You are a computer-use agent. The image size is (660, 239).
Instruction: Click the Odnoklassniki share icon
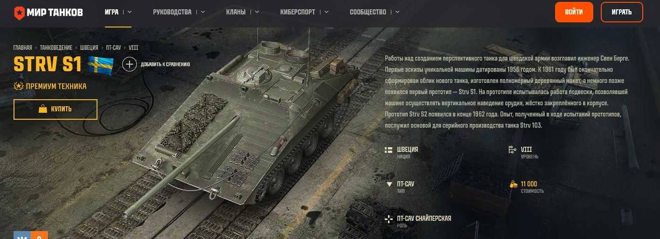[40, 235]
